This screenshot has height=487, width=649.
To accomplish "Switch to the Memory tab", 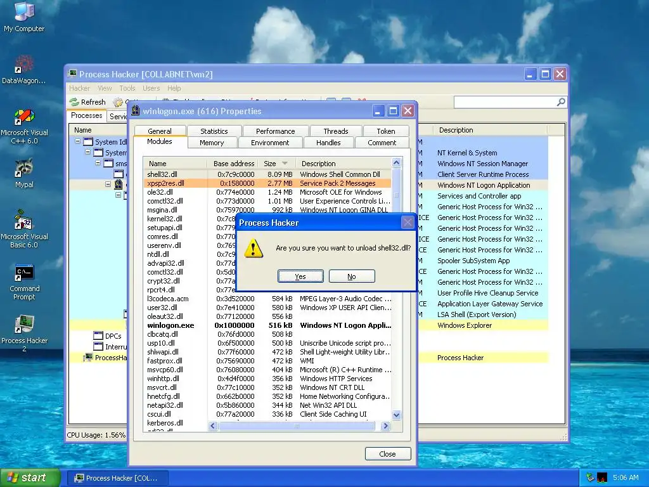I will coord(212,143).
